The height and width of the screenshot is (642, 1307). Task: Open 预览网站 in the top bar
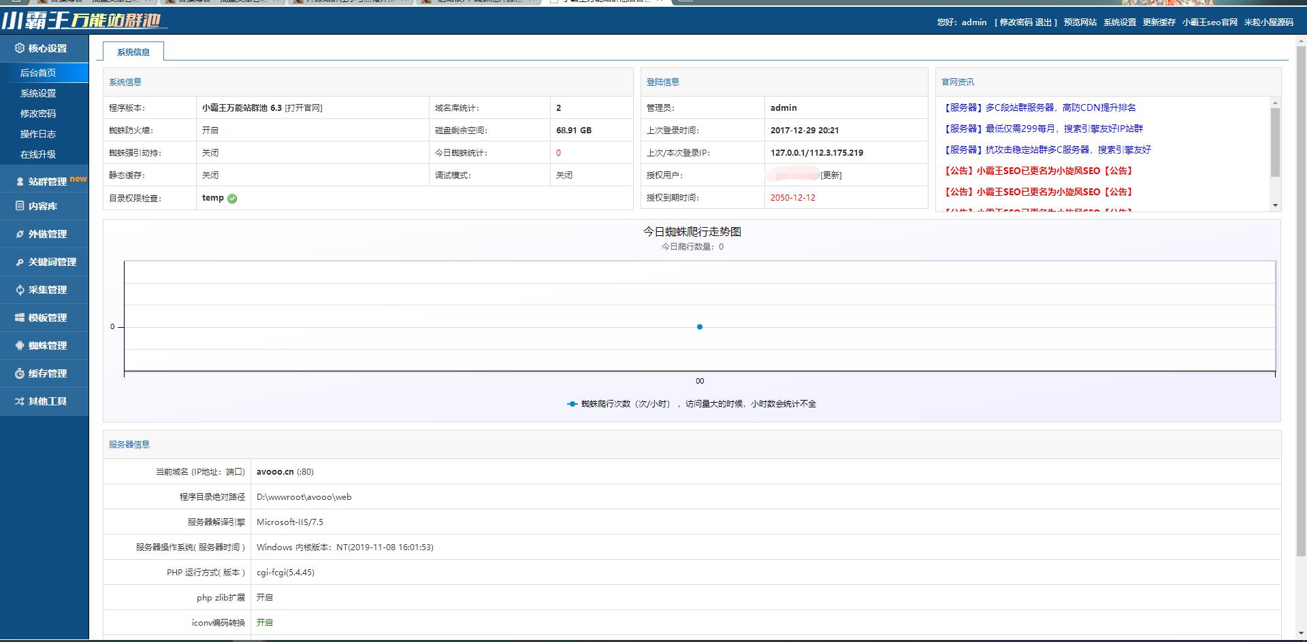(1080, 22)
